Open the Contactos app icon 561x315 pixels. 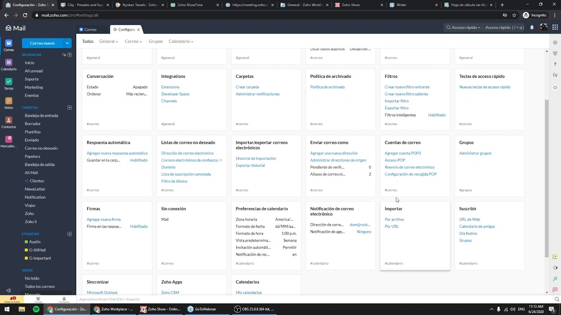tap(9, 122)
